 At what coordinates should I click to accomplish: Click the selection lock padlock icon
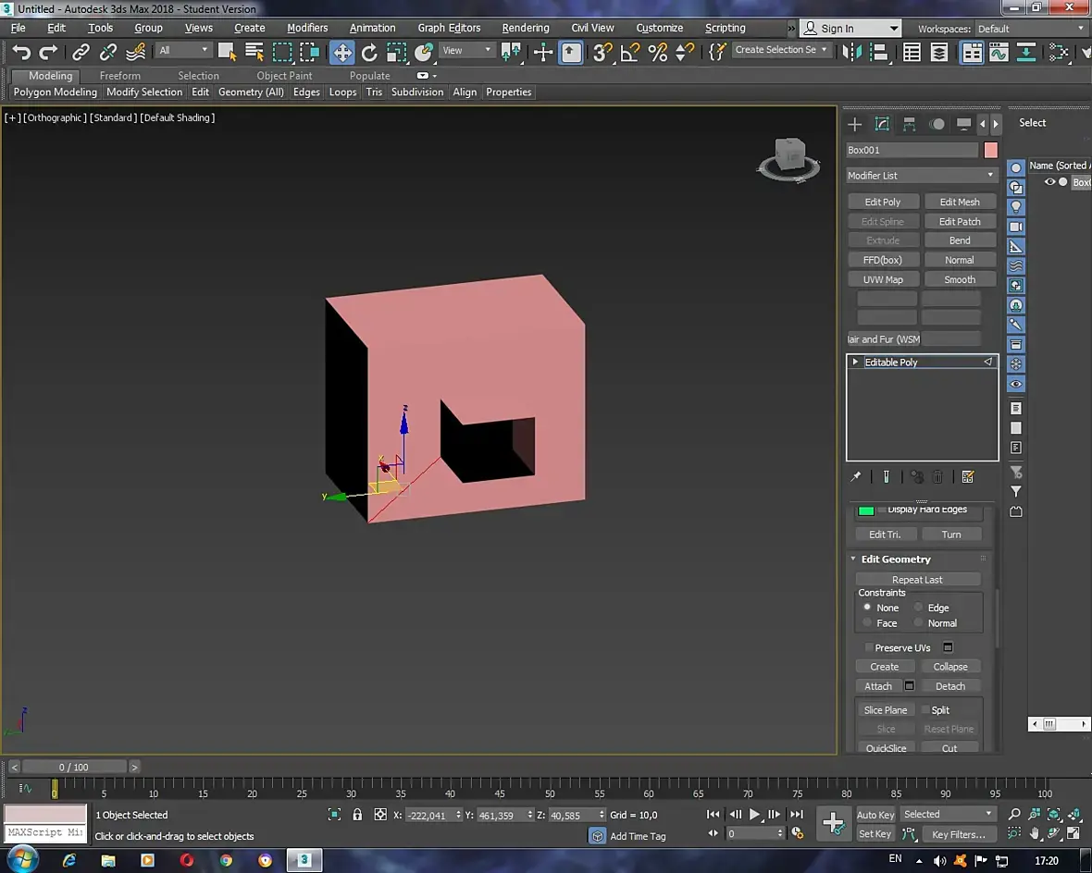click(357, 815)
